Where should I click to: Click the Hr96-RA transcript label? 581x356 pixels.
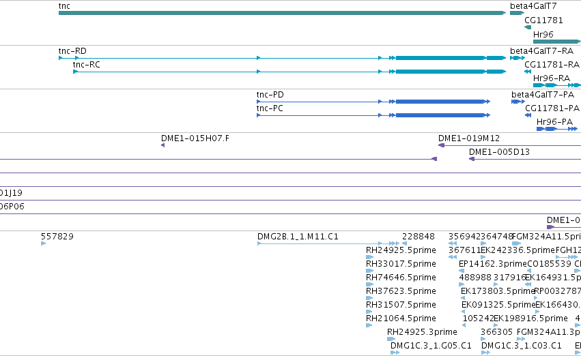[552, 78]
